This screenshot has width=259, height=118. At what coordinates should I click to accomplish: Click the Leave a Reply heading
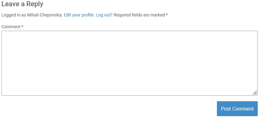22,4
